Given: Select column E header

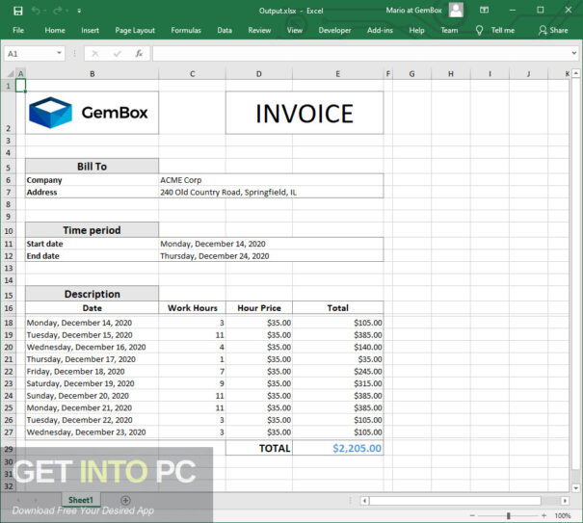Looking at the screenshot, I should tap(337, 73).
